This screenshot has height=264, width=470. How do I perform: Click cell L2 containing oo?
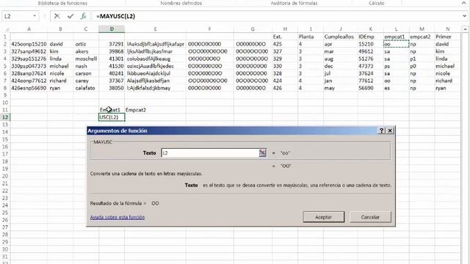[x=397, y=44]
